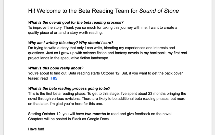215x135 pixels.
Task: Click the "Have fun!" line
Action: (x=36, y=129)
